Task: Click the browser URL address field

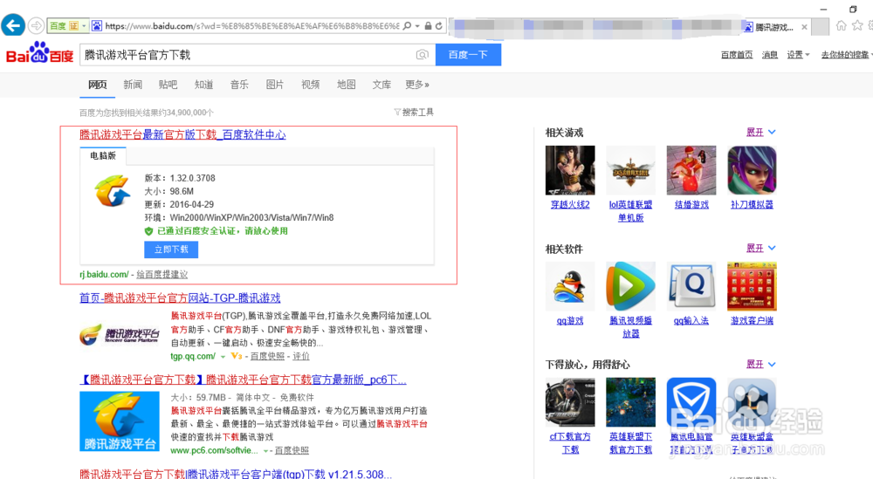Action: click(251, 25)
